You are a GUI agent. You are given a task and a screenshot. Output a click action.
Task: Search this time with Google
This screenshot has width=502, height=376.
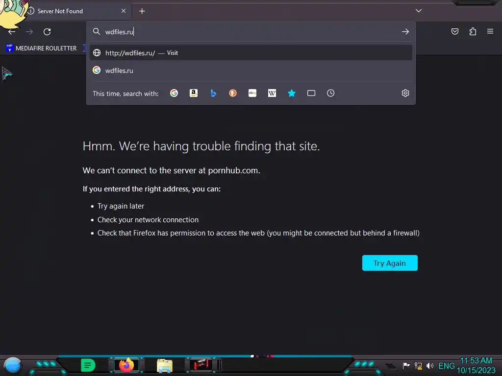(174, 93)
